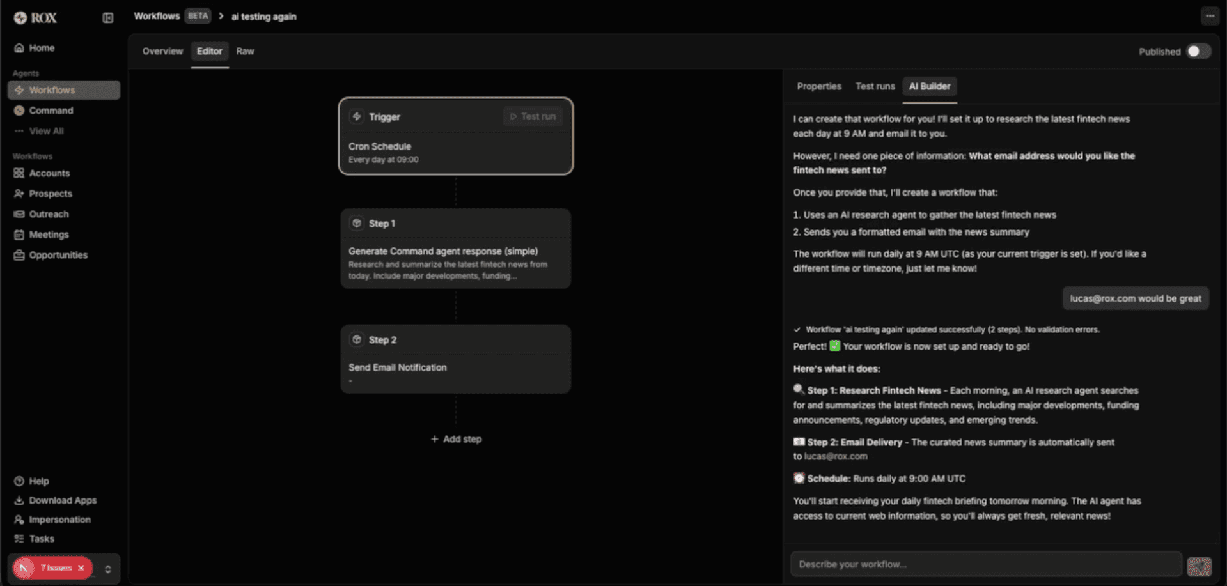
Task: Open the Command agent section
Action: coord(51,110)
